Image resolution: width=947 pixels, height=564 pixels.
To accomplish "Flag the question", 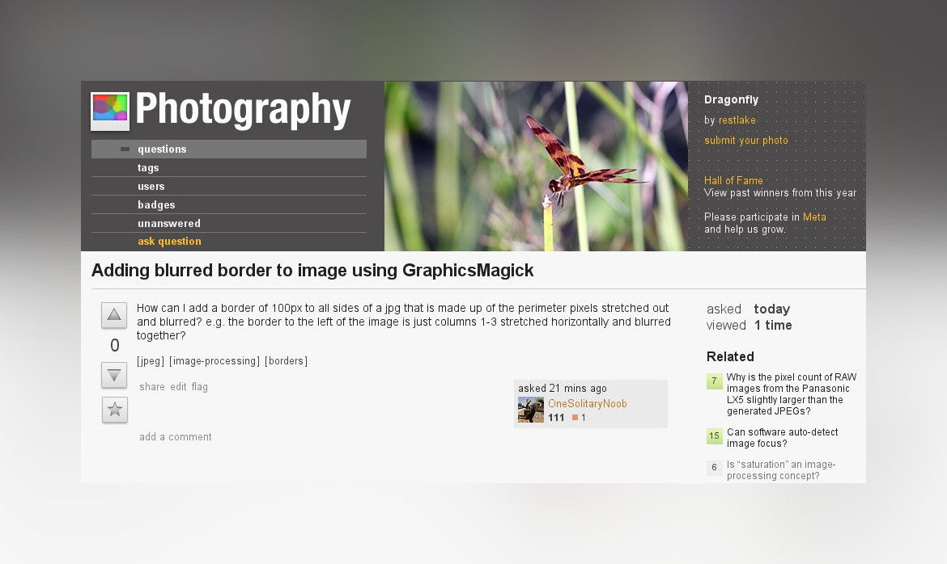I will [199, 387].
